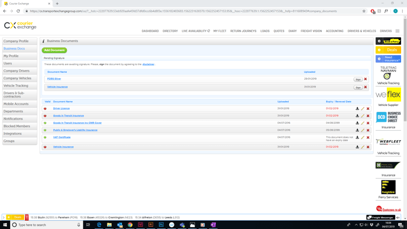Open the FORS Silver document link
Image resolution: width=407 pixels, height=229 pixels.
tap(54, 79)
